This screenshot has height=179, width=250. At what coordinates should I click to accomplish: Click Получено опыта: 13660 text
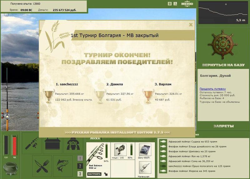[x=25, y=4]
